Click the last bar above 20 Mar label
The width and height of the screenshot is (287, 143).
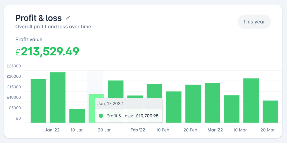tap(270, 112)
